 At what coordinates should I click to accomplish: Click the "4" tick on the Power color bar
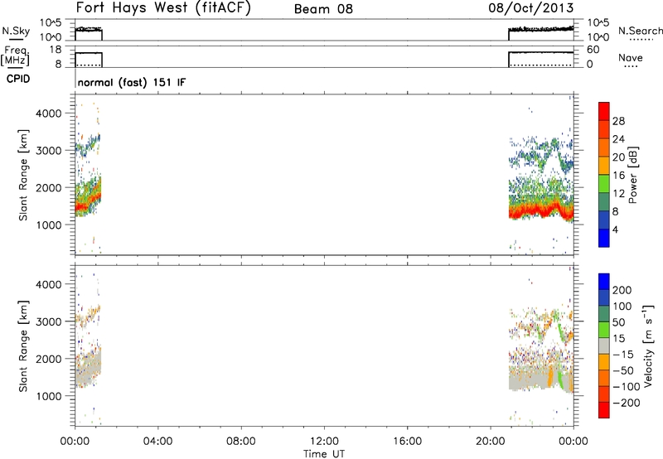click(x=615, y=229)
